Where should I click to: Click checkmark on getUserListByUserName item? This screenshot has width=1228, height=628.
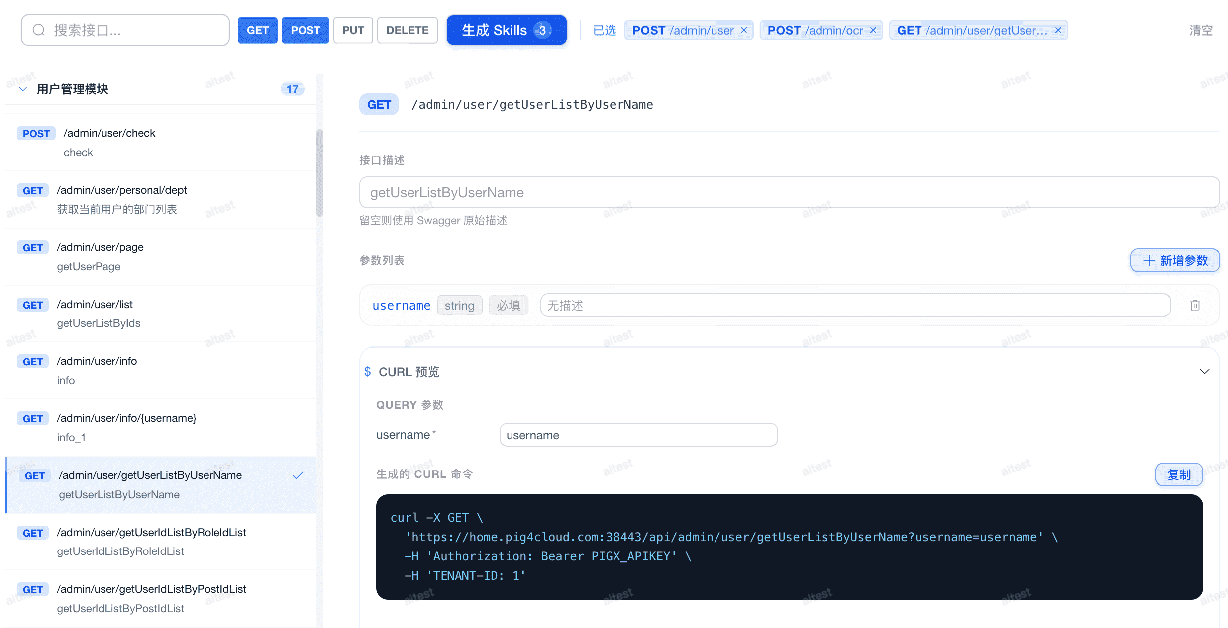(x=298, y=475)
